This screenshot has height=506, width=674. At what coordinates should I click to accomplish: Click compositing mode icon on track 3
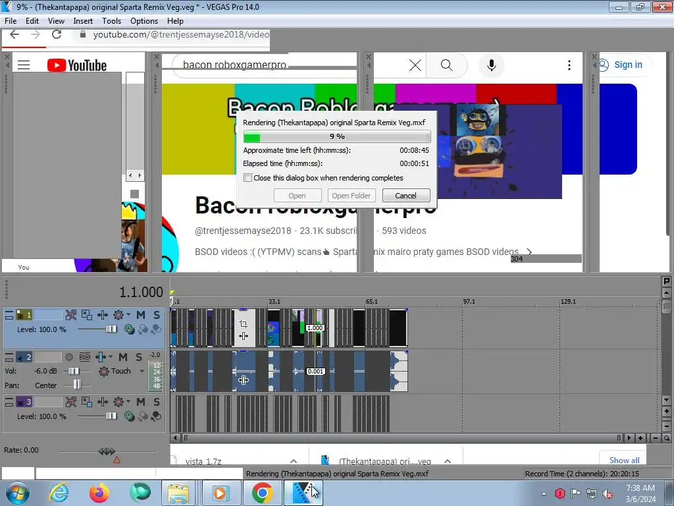pyautogui.click(x=129, y=416)
